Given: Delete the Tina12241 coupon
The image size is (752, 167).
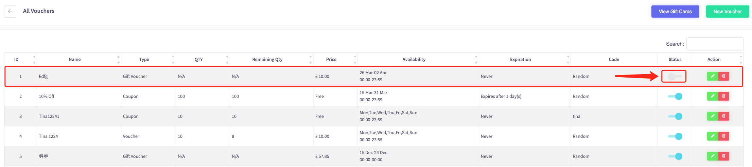Looking at the screenshot, I should pyautogui.click(x=724, y=116).
